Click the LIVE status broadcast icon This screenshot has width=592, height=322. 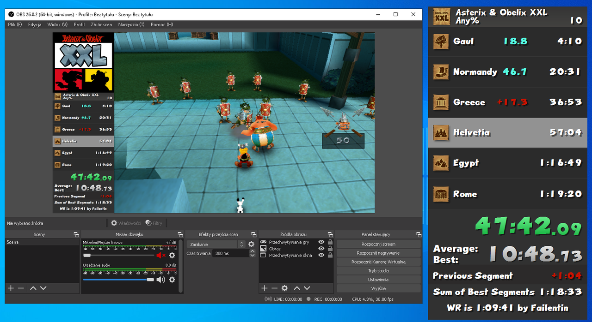tap(268, 299)
